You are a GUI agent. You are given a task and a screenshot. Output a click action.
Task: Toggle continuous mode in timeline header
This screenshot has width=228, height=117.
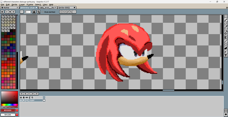[27, 98]
